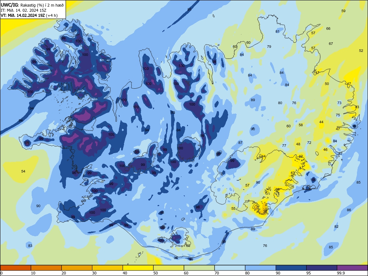
Task: Click the '93' humidity value on the map
Action: pyautogui.click(x=173, y=112)
